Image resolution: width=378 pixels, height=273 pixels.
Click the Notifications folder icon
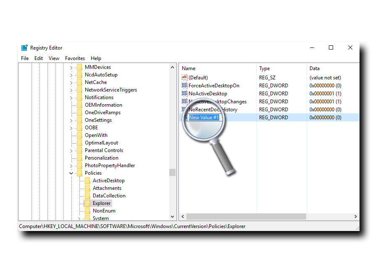[79, 97]
